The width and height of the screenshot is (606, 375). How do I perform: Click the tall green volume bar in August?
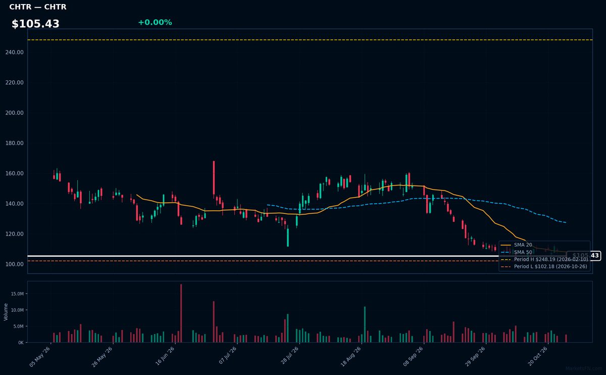(365, 324)
